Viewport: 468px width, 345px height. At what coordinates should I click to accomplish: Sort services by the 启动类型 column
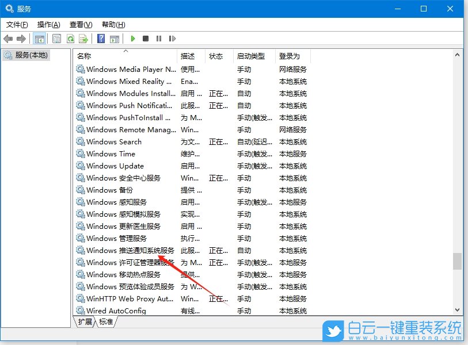(252, 56)
